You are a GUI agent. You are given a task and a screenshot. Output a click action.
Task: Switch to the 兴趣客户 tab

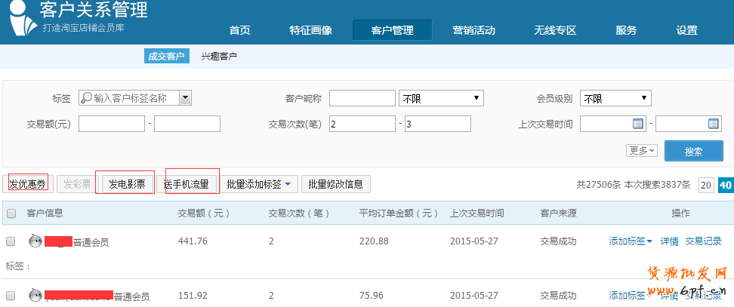point(219,57)
